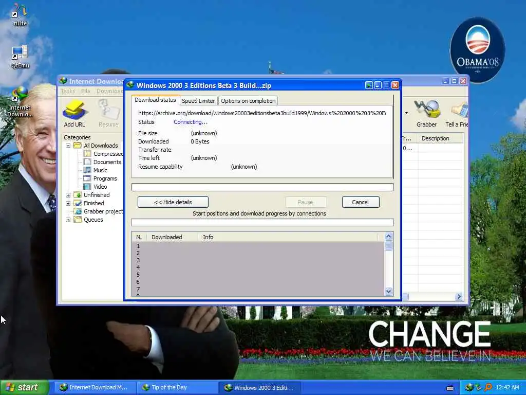Viewport: 526px width, 395px height.
Task: Expand the Queues tree node
Action: (x=68, y=220)
